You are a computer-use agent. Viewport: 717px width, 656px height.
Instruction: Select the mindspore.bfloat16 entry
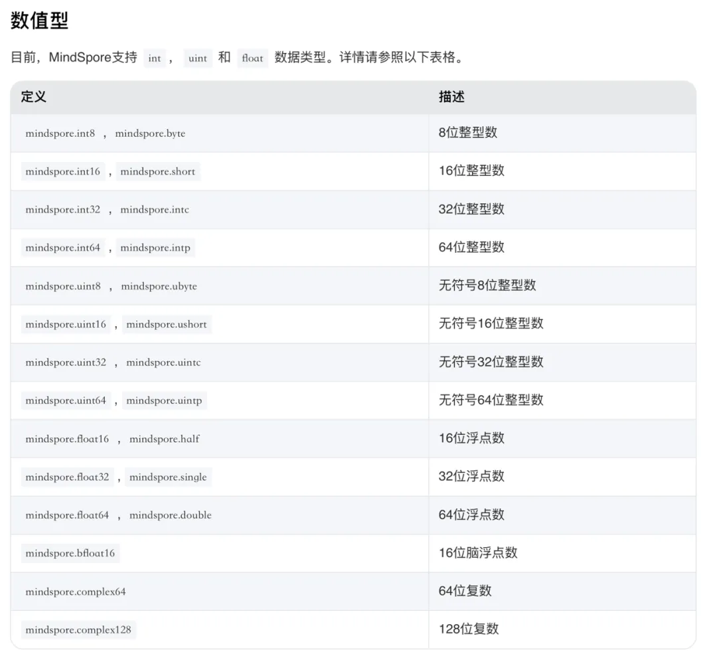(x=70, y=554)
